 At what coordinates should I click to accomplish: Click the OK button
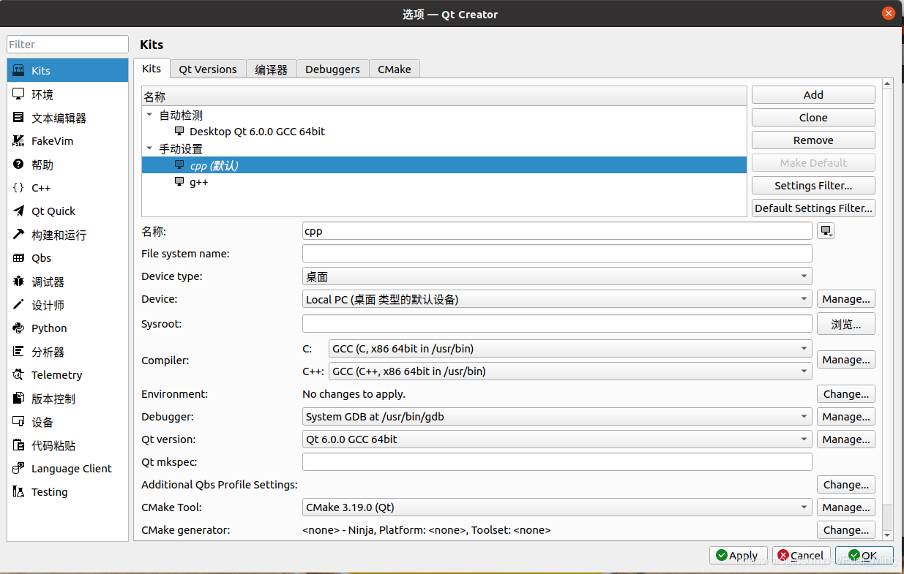[864, 556]
